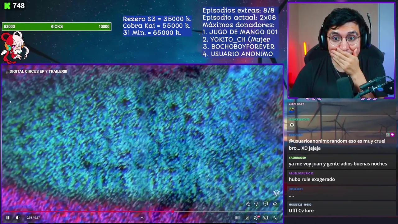Pause the Digital Circus trailer video

click(x=8, y=218)
